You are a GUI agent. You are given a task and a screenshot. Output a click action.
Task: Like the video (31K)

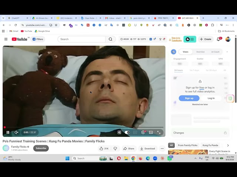tap(104, 149)
